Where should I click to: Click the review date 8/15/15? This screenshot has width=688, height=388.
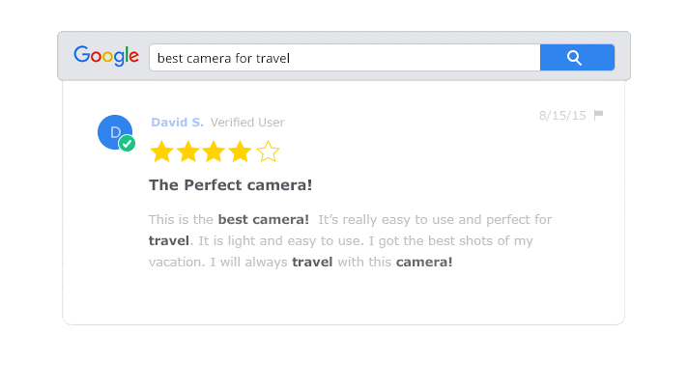562,115
